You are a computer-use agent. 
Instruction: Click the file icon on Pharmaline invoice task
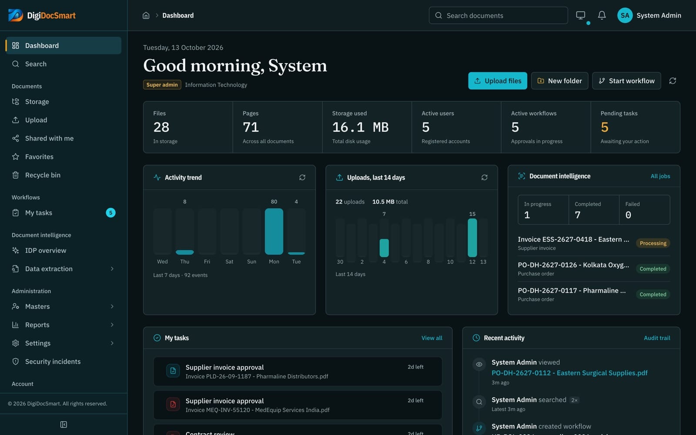pyautogui.click(x=173, y=371)
